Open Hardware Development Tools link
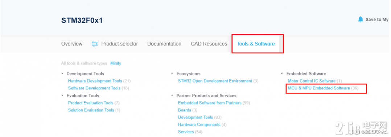This screenshot has height=137, width=391. click(x=95, y=81)
